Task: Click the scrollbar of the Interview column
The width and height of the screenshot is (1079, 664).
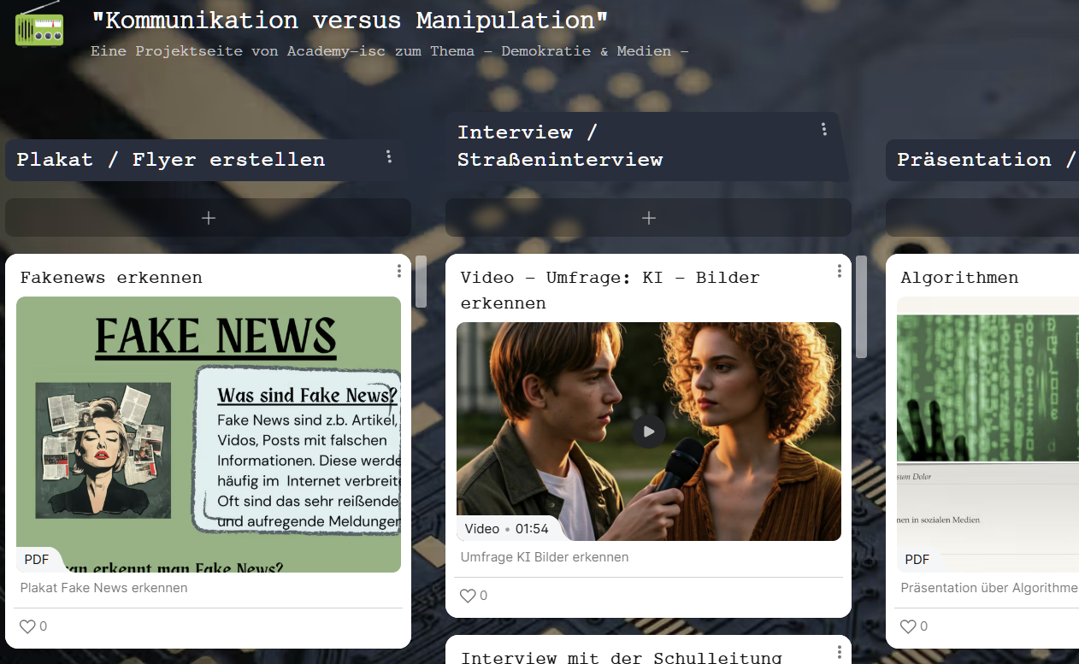Action: point(861,307)
